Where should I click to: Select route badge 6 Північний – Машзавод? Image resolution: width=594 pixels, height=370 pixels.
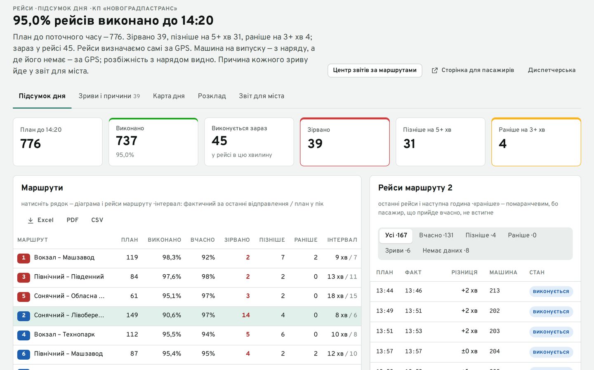24,354
